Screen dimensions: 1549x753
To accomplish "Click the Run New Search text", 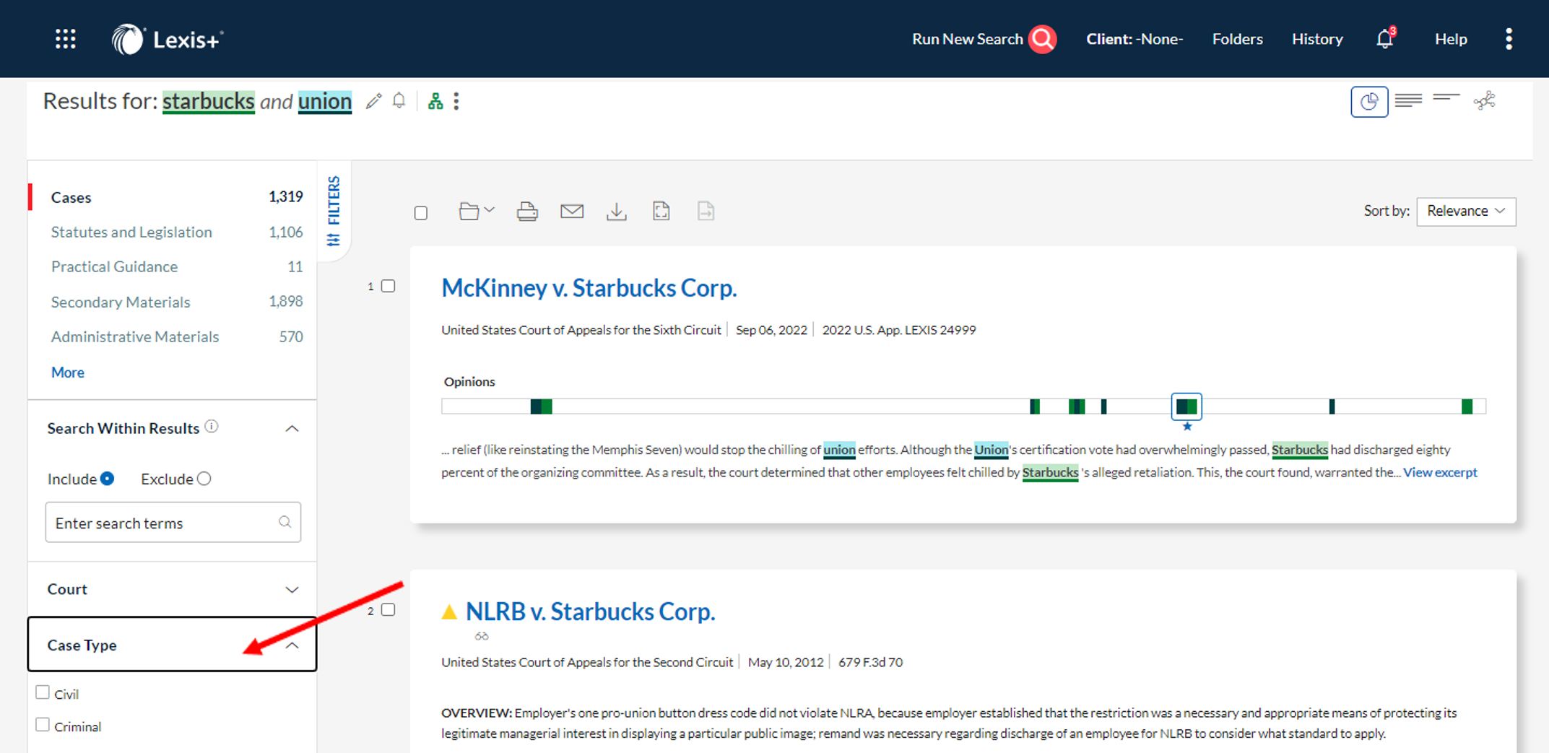I will tap(967, 39).
